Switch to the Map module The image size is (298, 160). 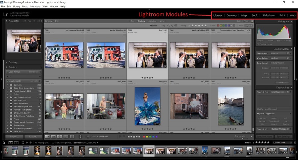coord(244,16)
